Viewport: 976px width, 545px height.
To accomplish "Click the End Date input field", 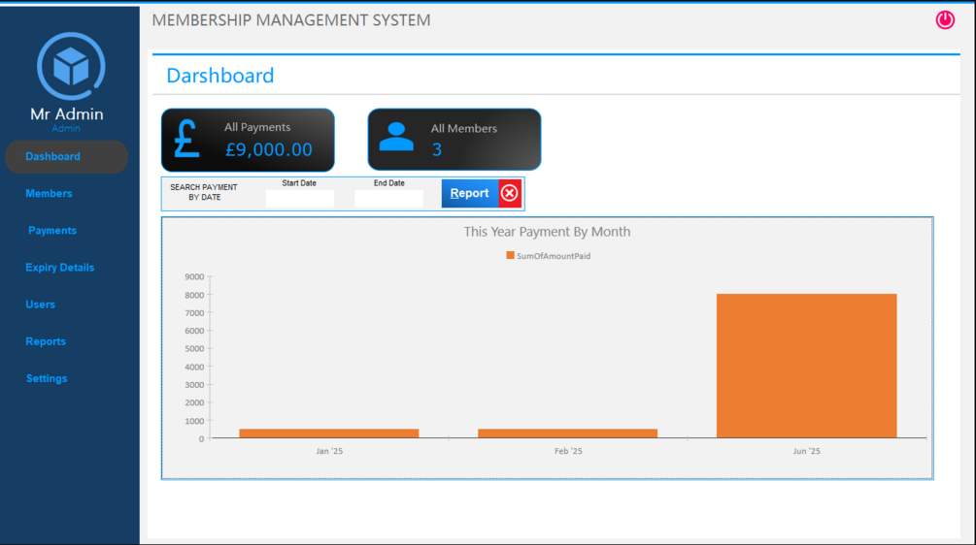I will (389, 199).
